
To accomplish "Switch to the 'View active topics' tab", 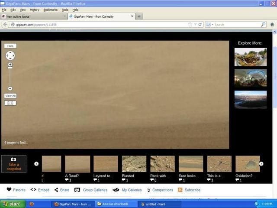I will [x=34, y=16].
